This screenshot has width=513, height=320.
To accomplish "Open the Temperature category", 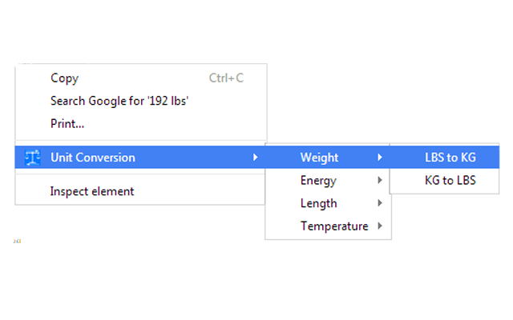I will (x=334, y=226).
